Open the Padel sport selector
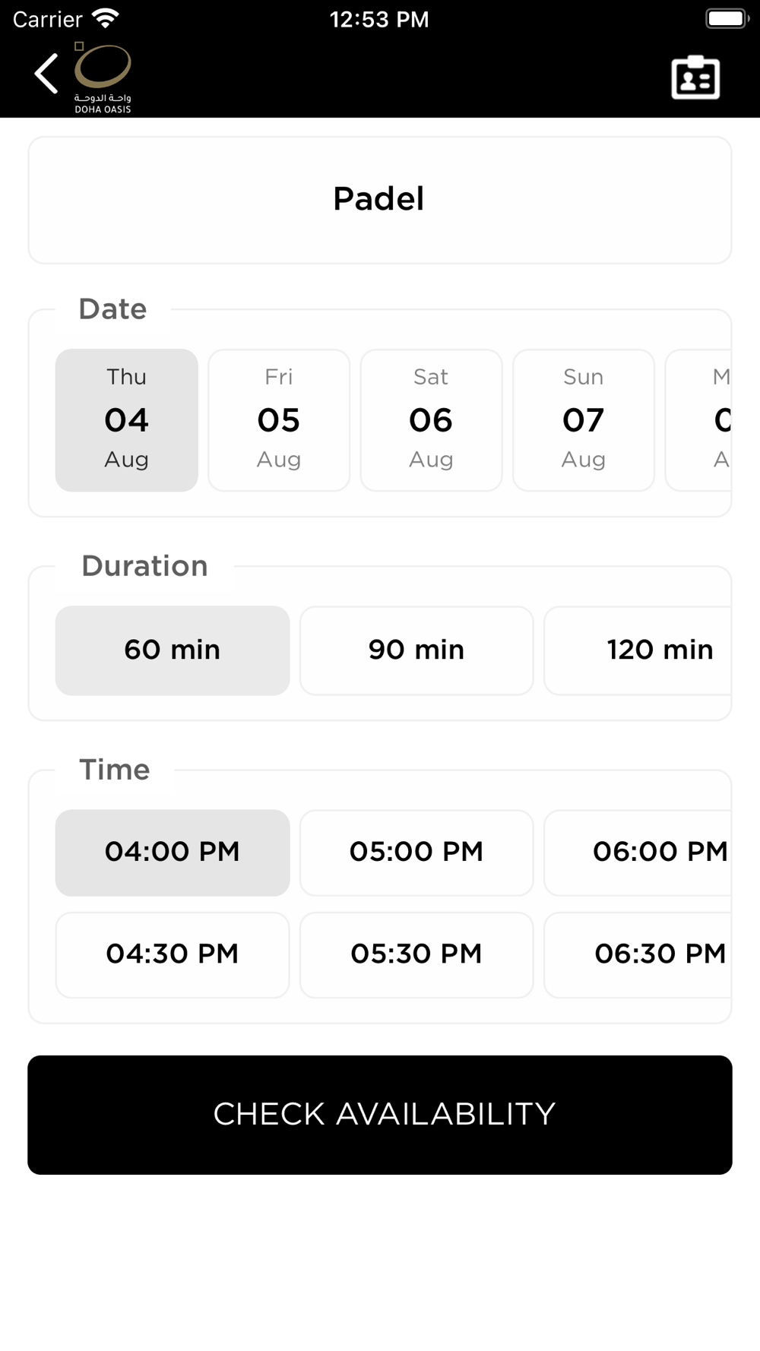This screenshot has height=1351, width=760. coord(380,201)
